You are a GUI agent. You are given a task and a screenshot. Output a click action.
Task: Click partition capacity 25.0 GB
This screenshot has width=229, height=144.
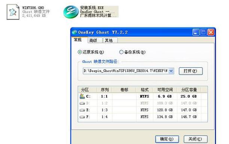click(189, 96)
